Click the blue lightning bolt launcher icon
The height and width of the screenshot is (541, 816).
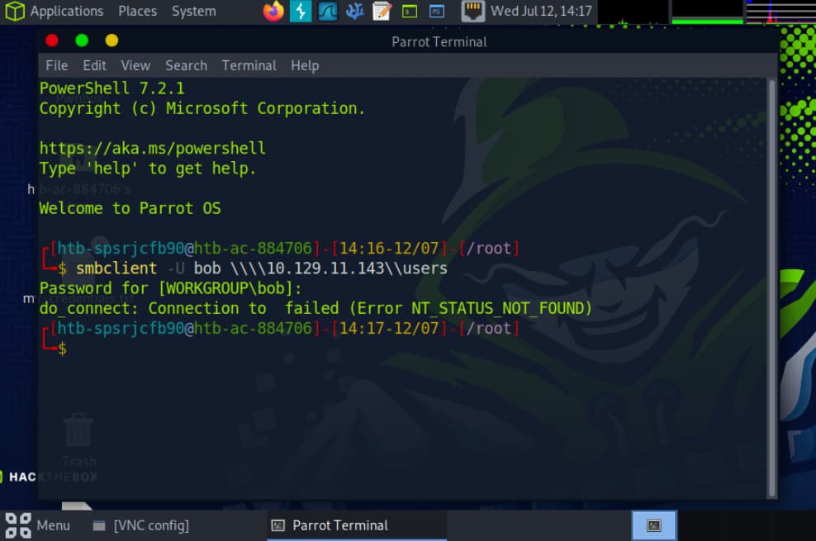[x=301, y=12]
